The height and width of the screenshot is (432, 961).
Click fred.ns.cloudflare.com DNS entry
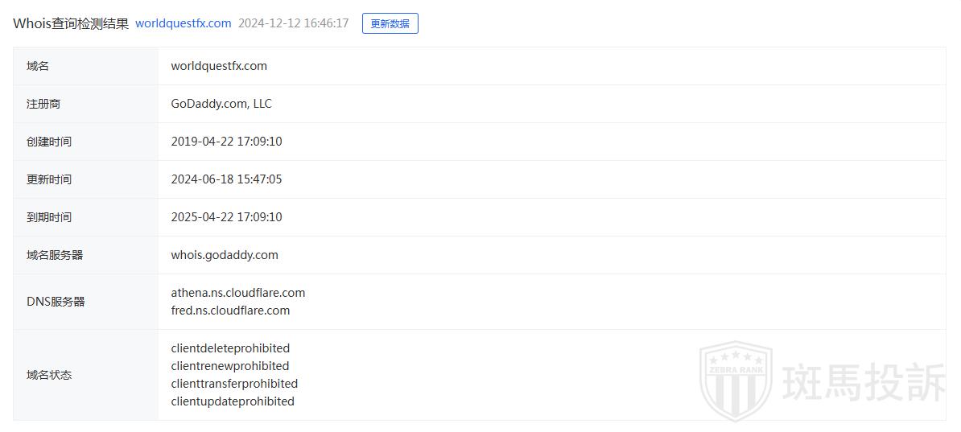(x=230, y=311)
